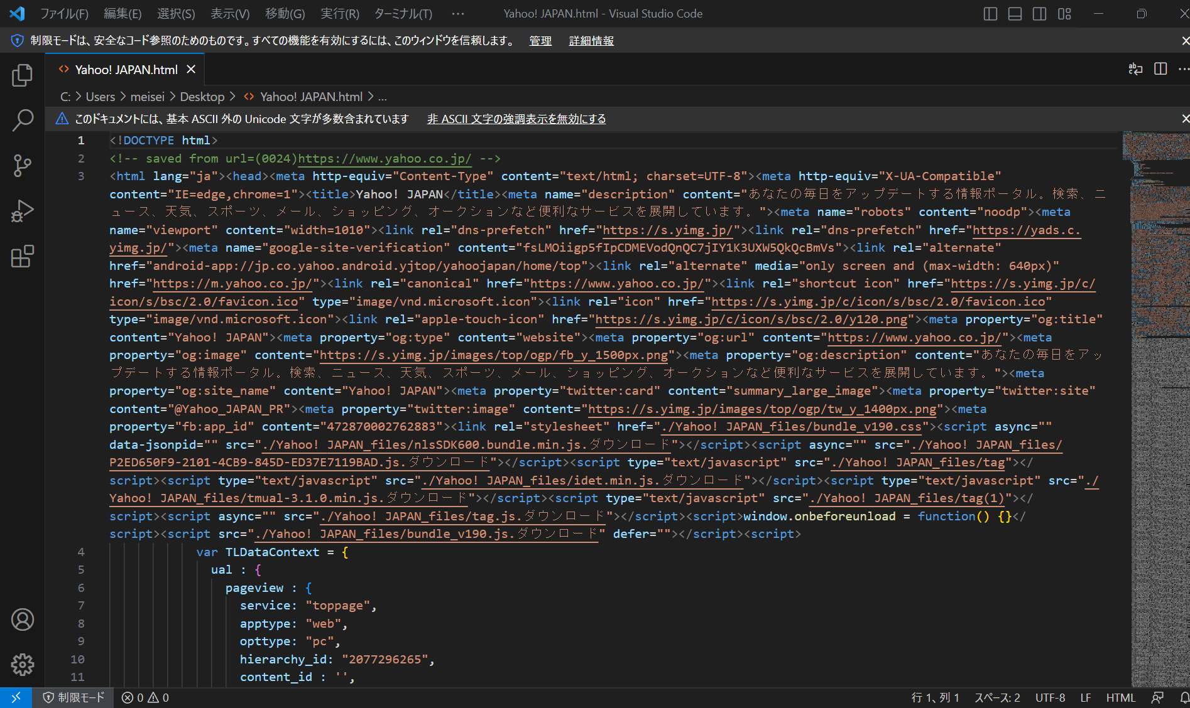The width and height of the screenshot is (1190, 708).
Task: Open the Source Control view
Action: pos(23,166)
